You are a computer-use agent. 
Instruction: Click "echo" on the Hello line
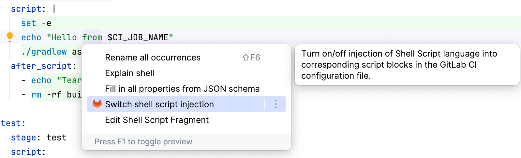(x=31, y=38)
